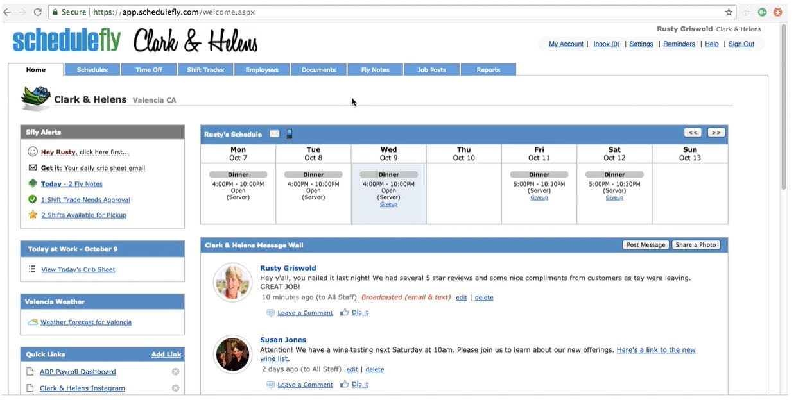The height and width of the screenshot is (400, 796).
Task: Go back with the browser back arrow
Action: (8, 12)
